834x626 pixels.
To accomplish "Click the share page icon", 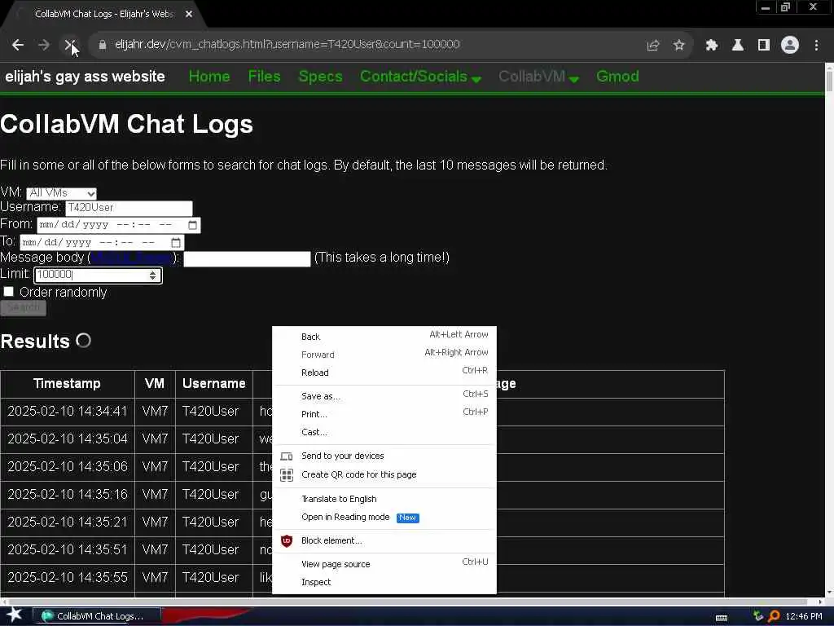I will (x=653, y=46).
